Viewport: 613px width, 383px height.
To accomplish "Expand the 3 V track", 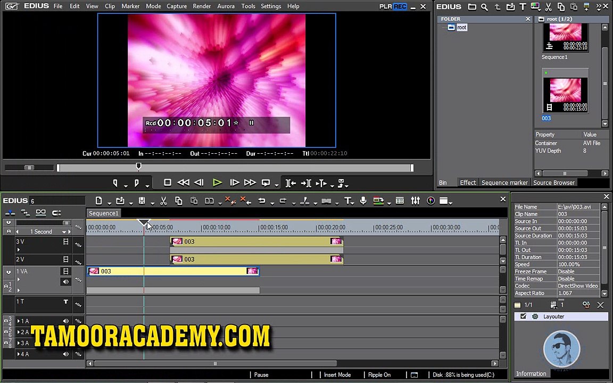I will point(19,249).
